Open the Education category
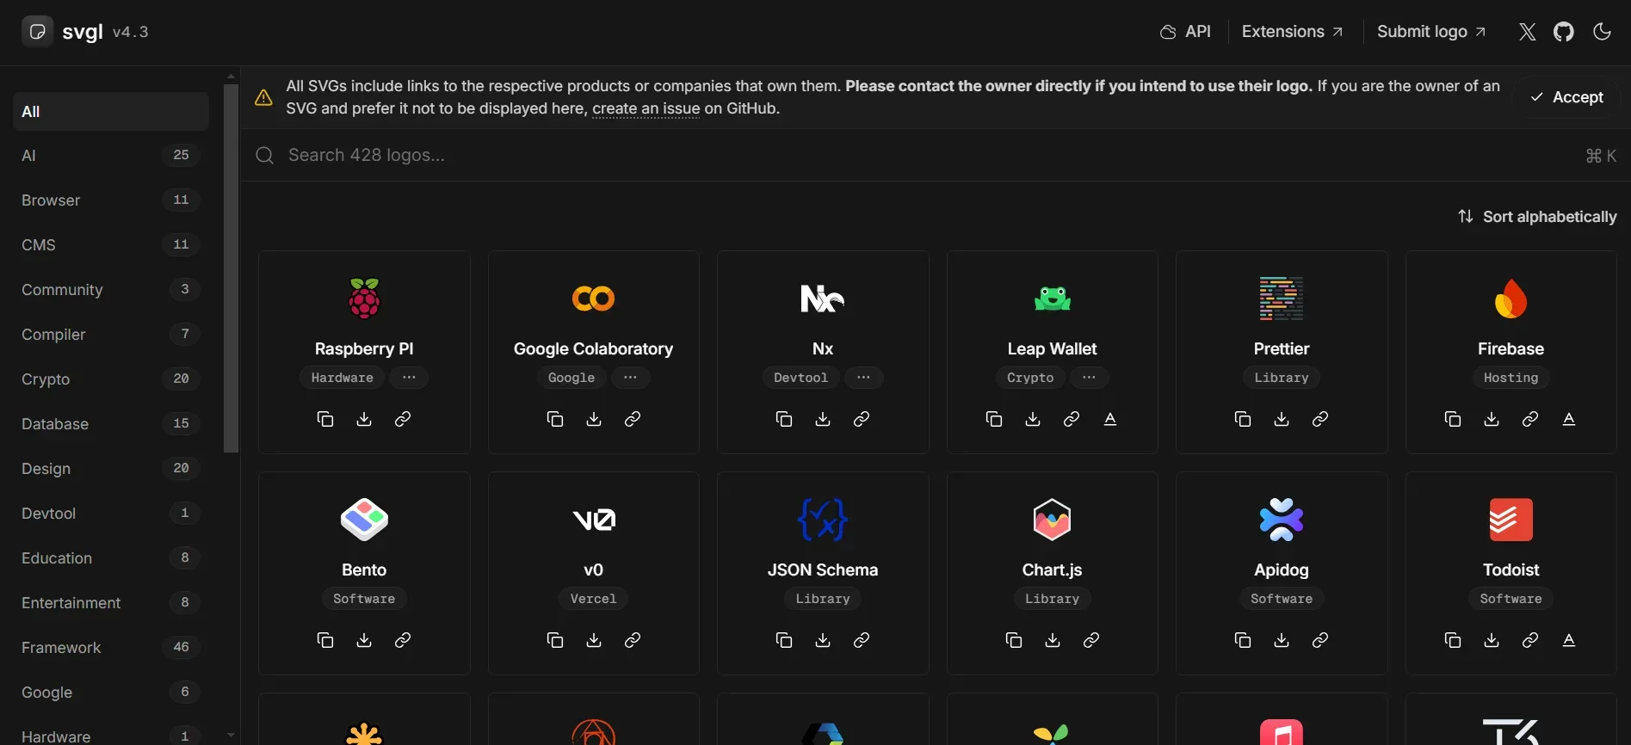The width and height of the screenshot is (1631, 745). pyautogui.click(x=111, y=558)
